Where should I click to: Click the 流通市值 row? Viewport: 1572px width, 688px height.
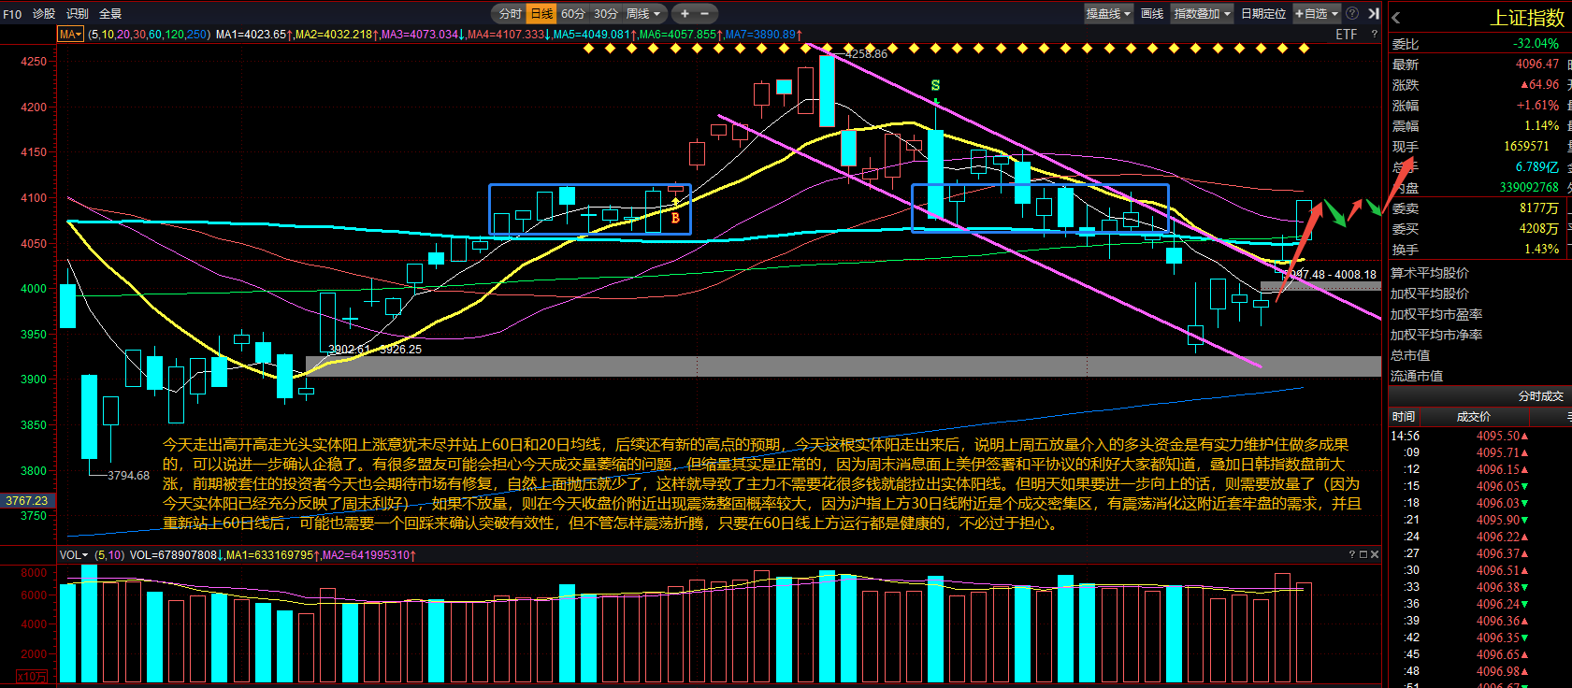1479,376
